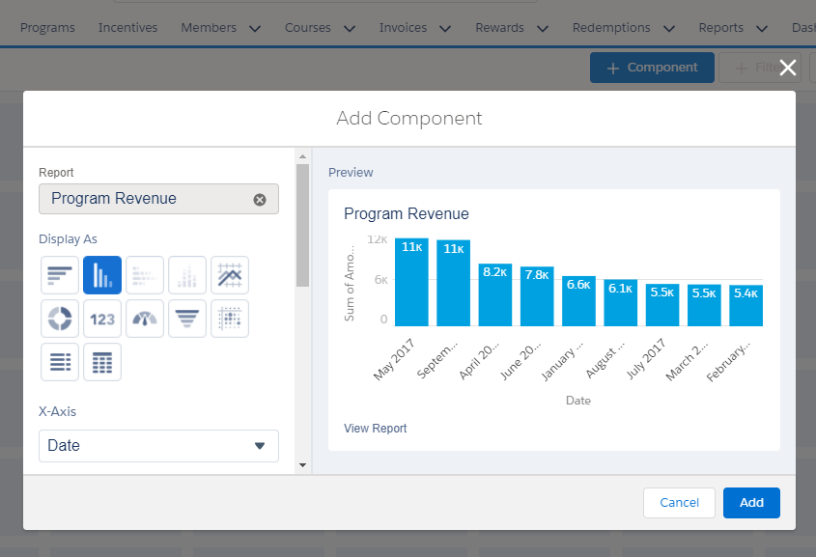Select metric 123 display type
Image resolution: width=816 pixels, height=557 pixels.
[102, 319]
